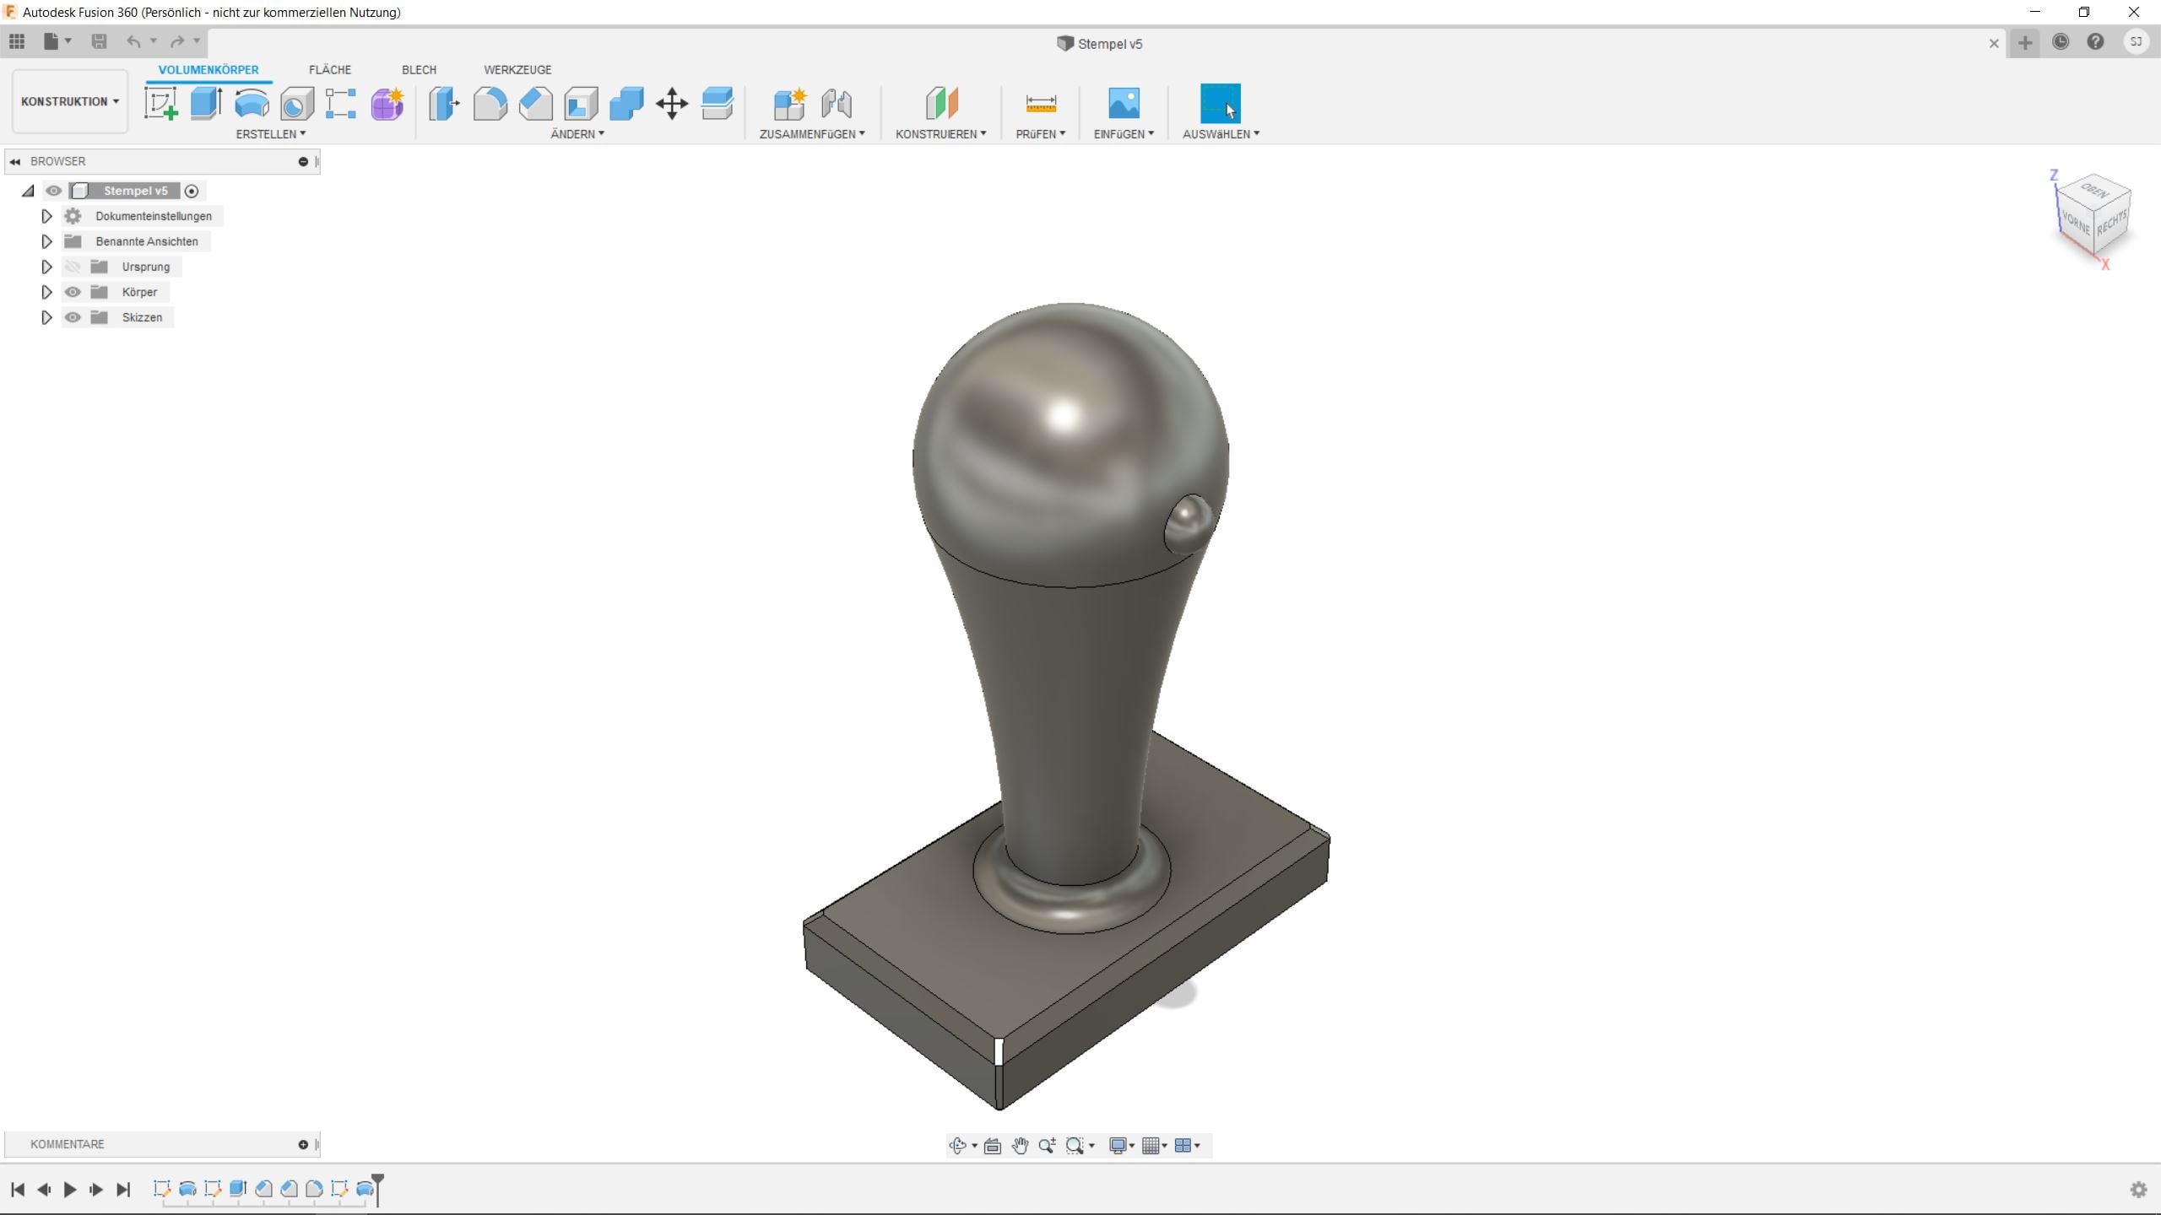Open the PRÜFEN dropdown menu
Image resolution: width=2161 pixels, height=1215 pixels.
tap(1041, 134)
